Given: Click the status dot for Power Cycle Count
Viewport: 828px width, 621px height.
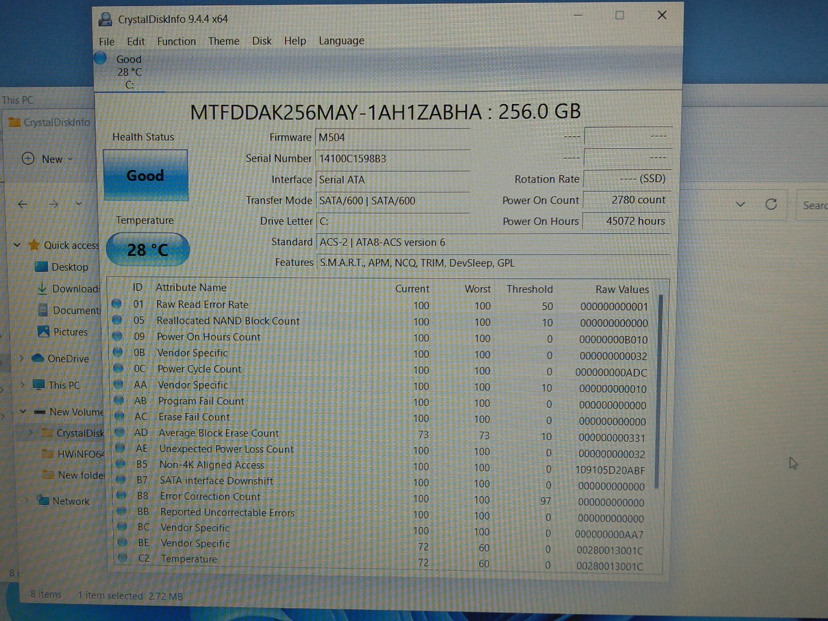Looking at the screenshot, I should click(118, 368).
